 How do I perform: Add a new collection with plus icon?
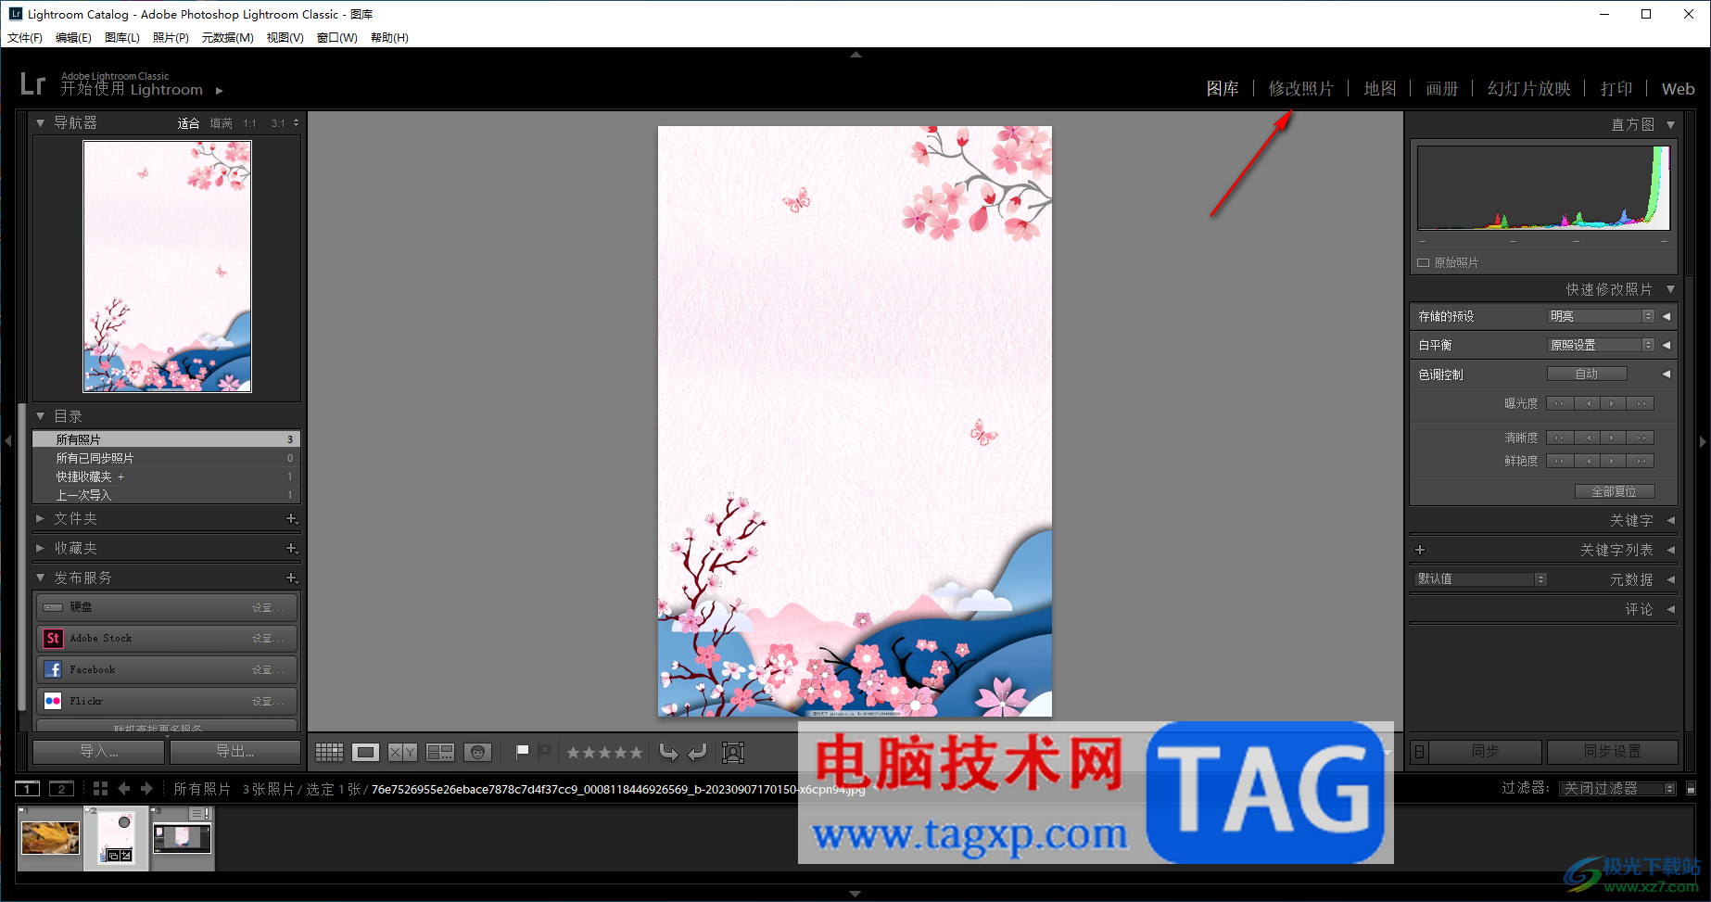coord(291,549)
